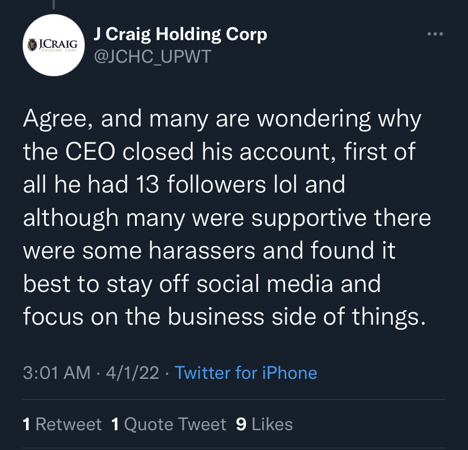Click the lion emblem in the avatar logo
468x450 pixels.
click(32, 45)
